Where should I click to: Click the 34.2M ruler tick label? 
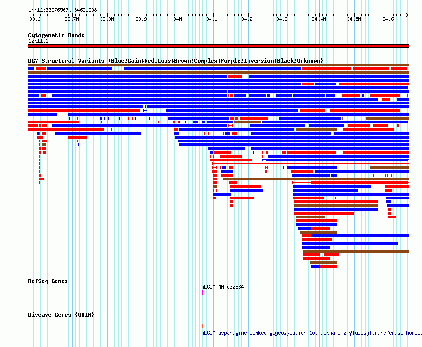point(248,19)
